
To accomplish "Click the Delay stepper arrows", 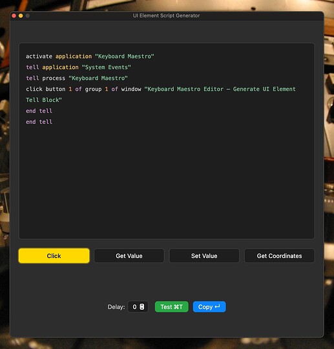I will point(142,306).
